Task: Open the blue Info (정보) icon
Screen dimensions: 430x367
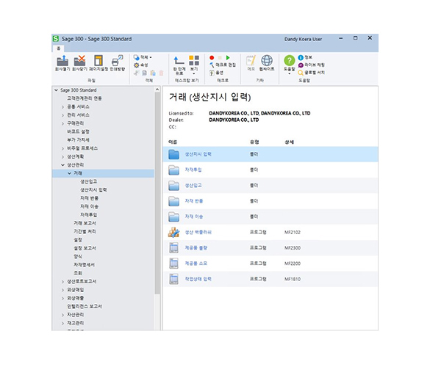Action: 301,57
